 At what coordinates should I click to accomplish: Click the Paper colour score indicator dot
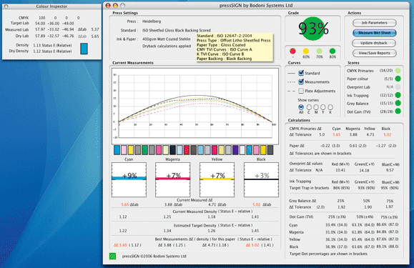click(x=398, y=79)
